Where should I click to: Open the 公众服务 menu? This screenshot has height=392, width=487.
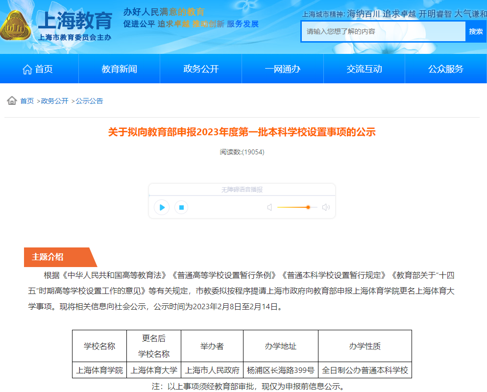(x=445, y=69)
